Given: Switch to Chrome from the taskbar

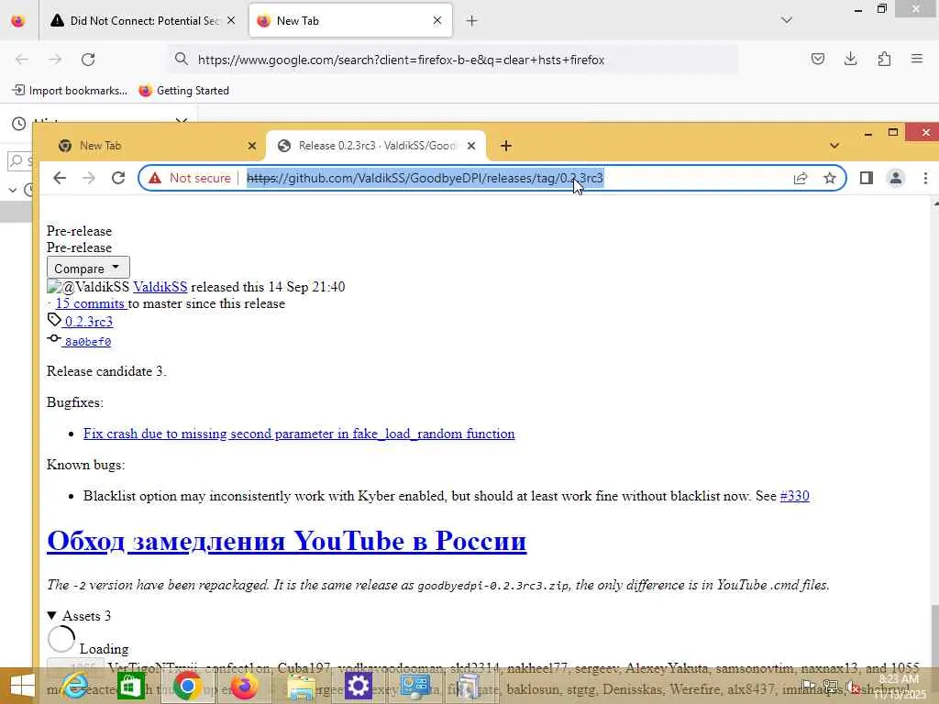Looking at the screenshot, I should [187, 686].
